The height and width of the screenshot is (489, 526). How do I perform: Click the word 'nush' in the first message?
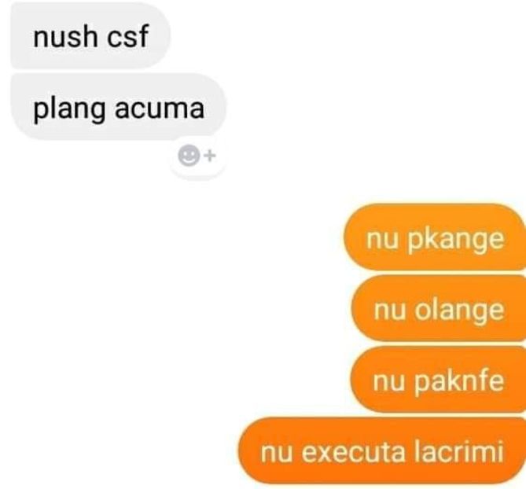(65, 36)
